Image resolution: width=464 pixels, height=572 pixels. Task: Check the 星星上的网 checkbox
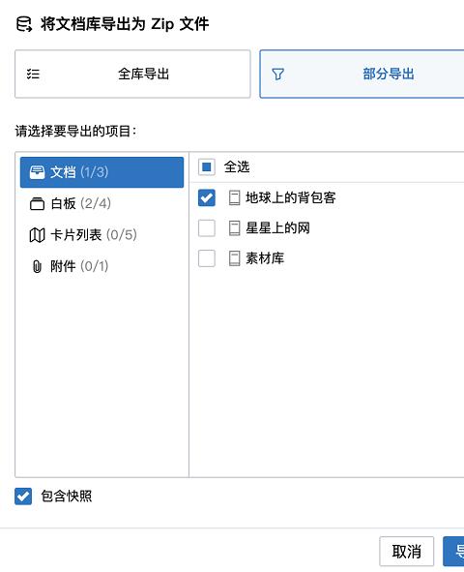point(207,228)
